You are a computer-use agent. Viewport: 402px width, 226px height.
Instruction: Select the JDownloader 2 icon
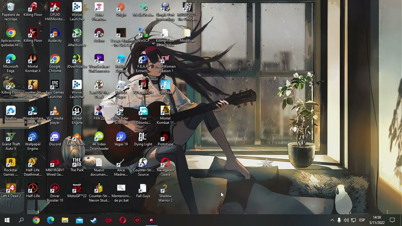coord(77,63)
